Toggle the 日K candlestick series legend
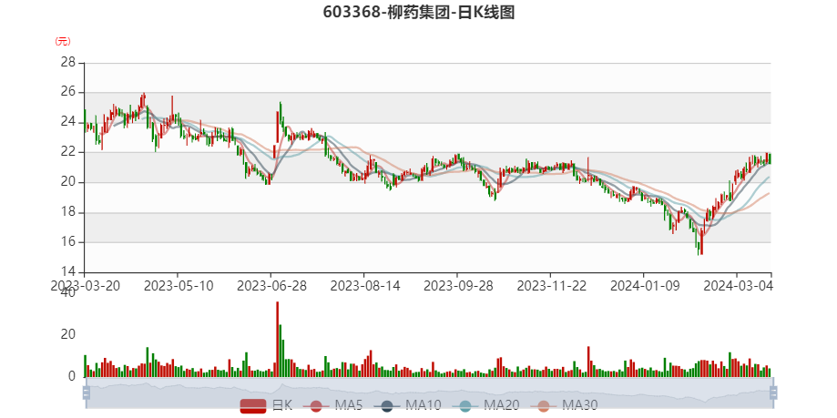This screenshot has width=837, height=418. tap(266, 406)
